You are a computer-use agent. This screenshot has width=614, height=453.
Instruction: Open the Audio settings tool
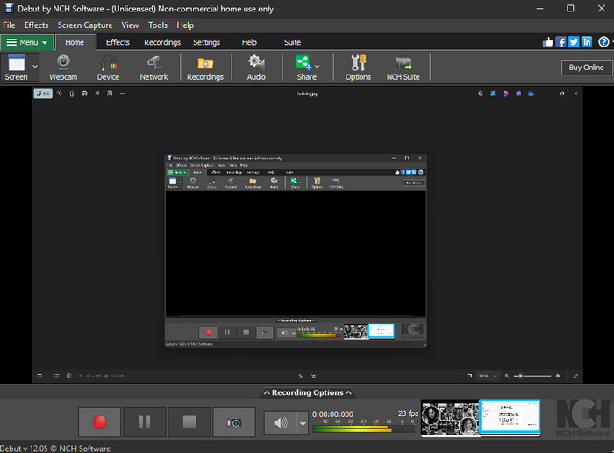[256, 68]
